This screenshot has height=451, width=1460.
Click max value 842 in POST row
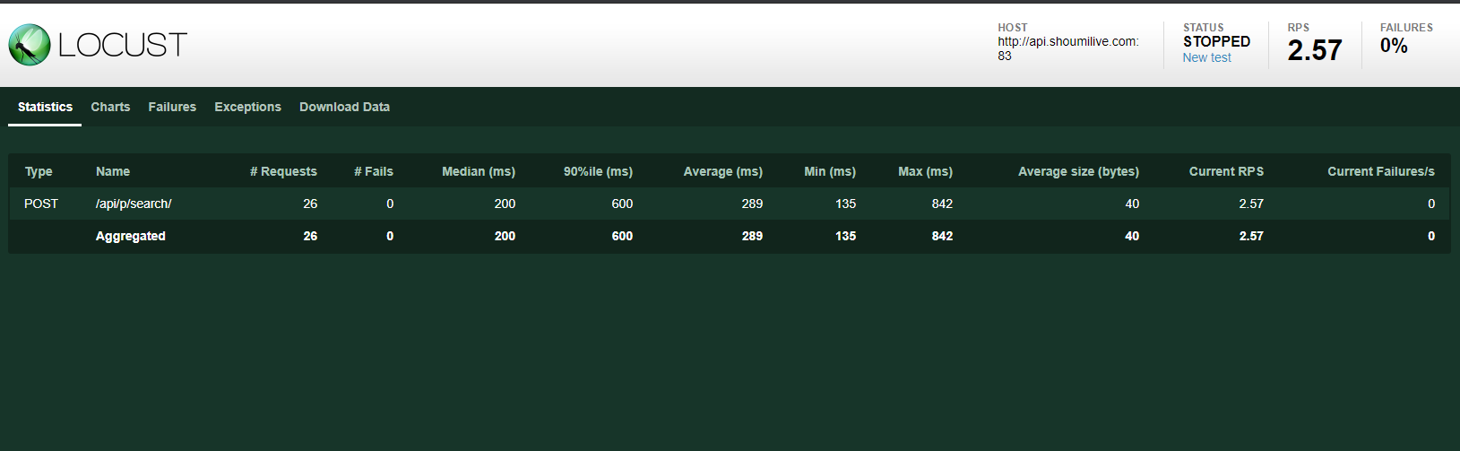[942, 204]
